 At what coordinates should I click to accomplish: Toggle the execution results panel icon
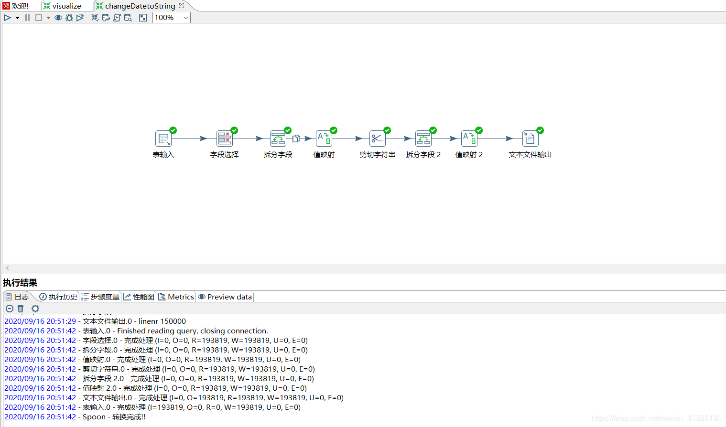point(143,18)
